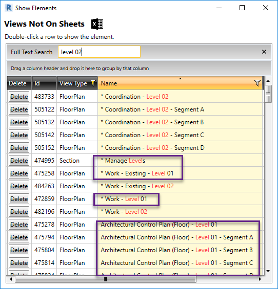
Task: Open View Type column filter funnel
Action: point(93,83)
